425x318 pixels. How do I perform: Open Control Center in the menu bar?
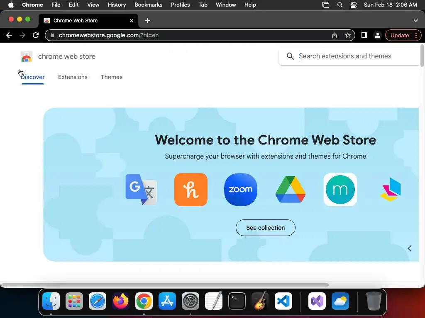pyautogui.click(x=354, y=5)
